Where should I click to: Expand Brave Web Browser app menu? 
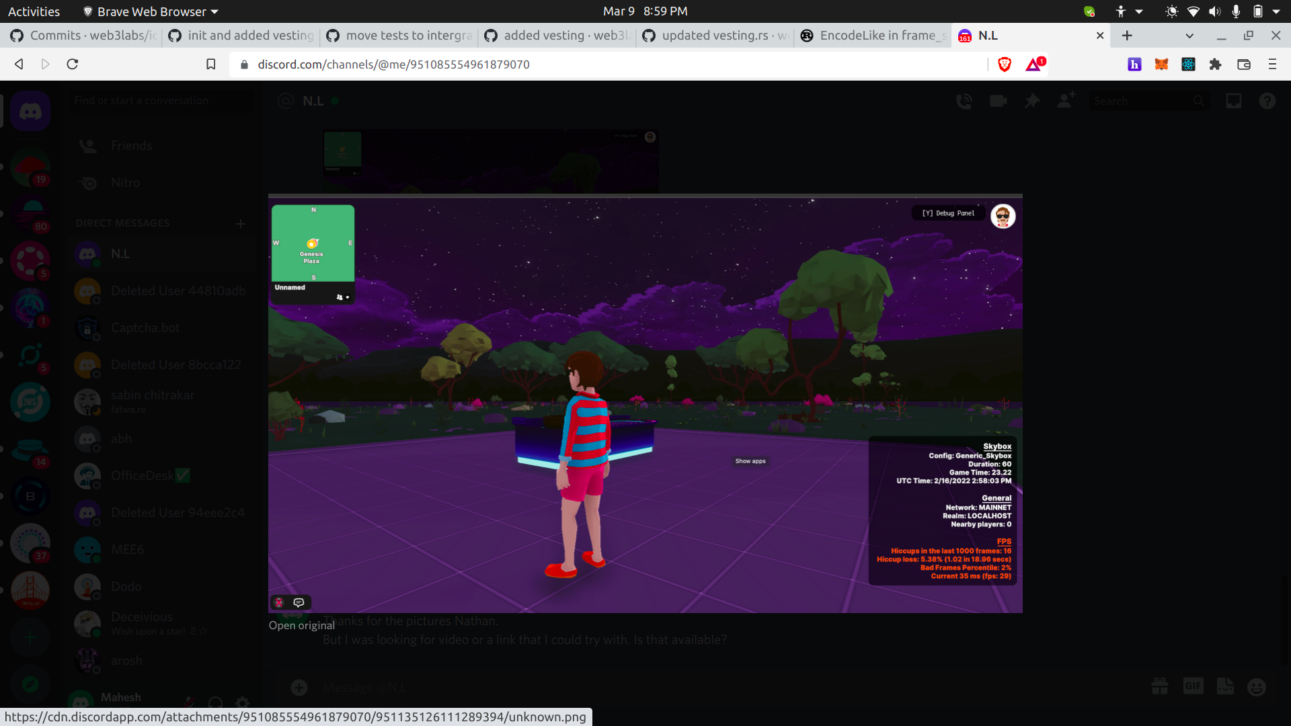click(151, 11)
